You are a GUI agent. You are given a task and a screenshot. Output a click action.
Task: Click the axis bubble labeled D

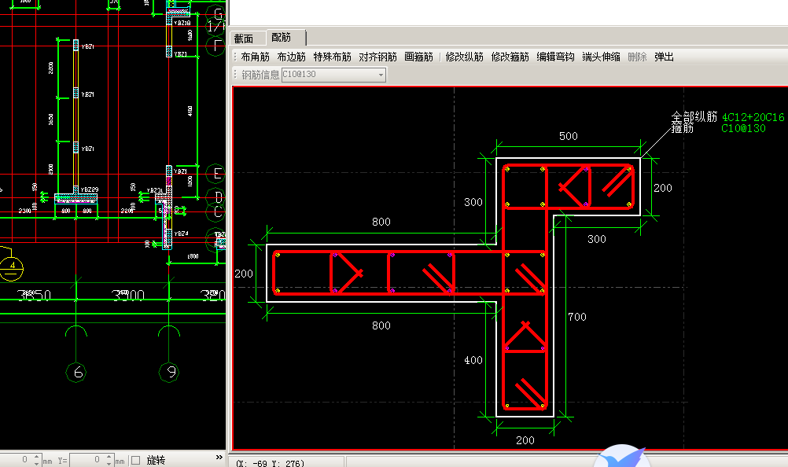click(216, 197)
